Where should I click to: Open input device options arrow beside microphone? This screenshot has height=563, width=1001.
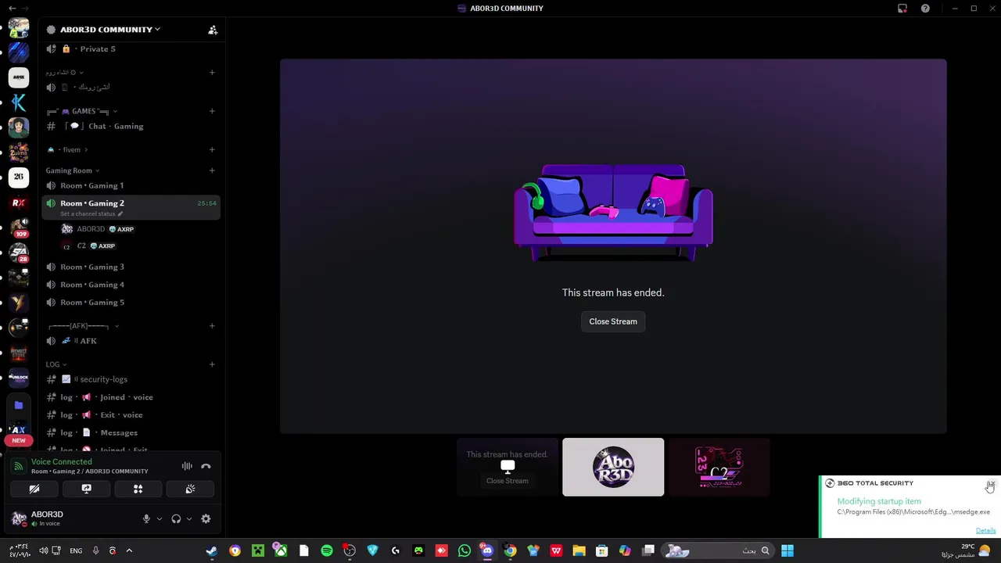(159, 518)
